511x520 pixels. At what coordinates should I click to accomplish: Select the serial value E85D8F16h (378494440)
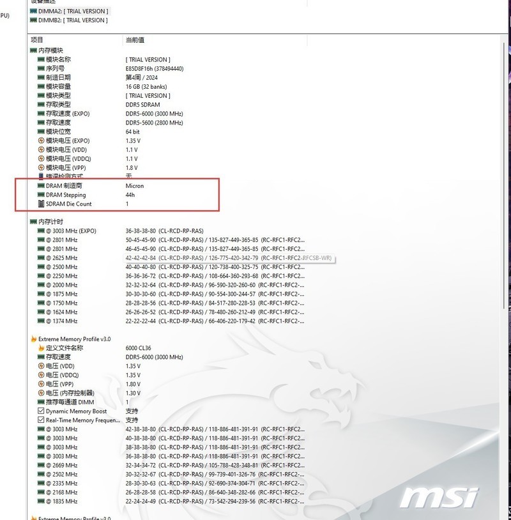pos(155,68)
